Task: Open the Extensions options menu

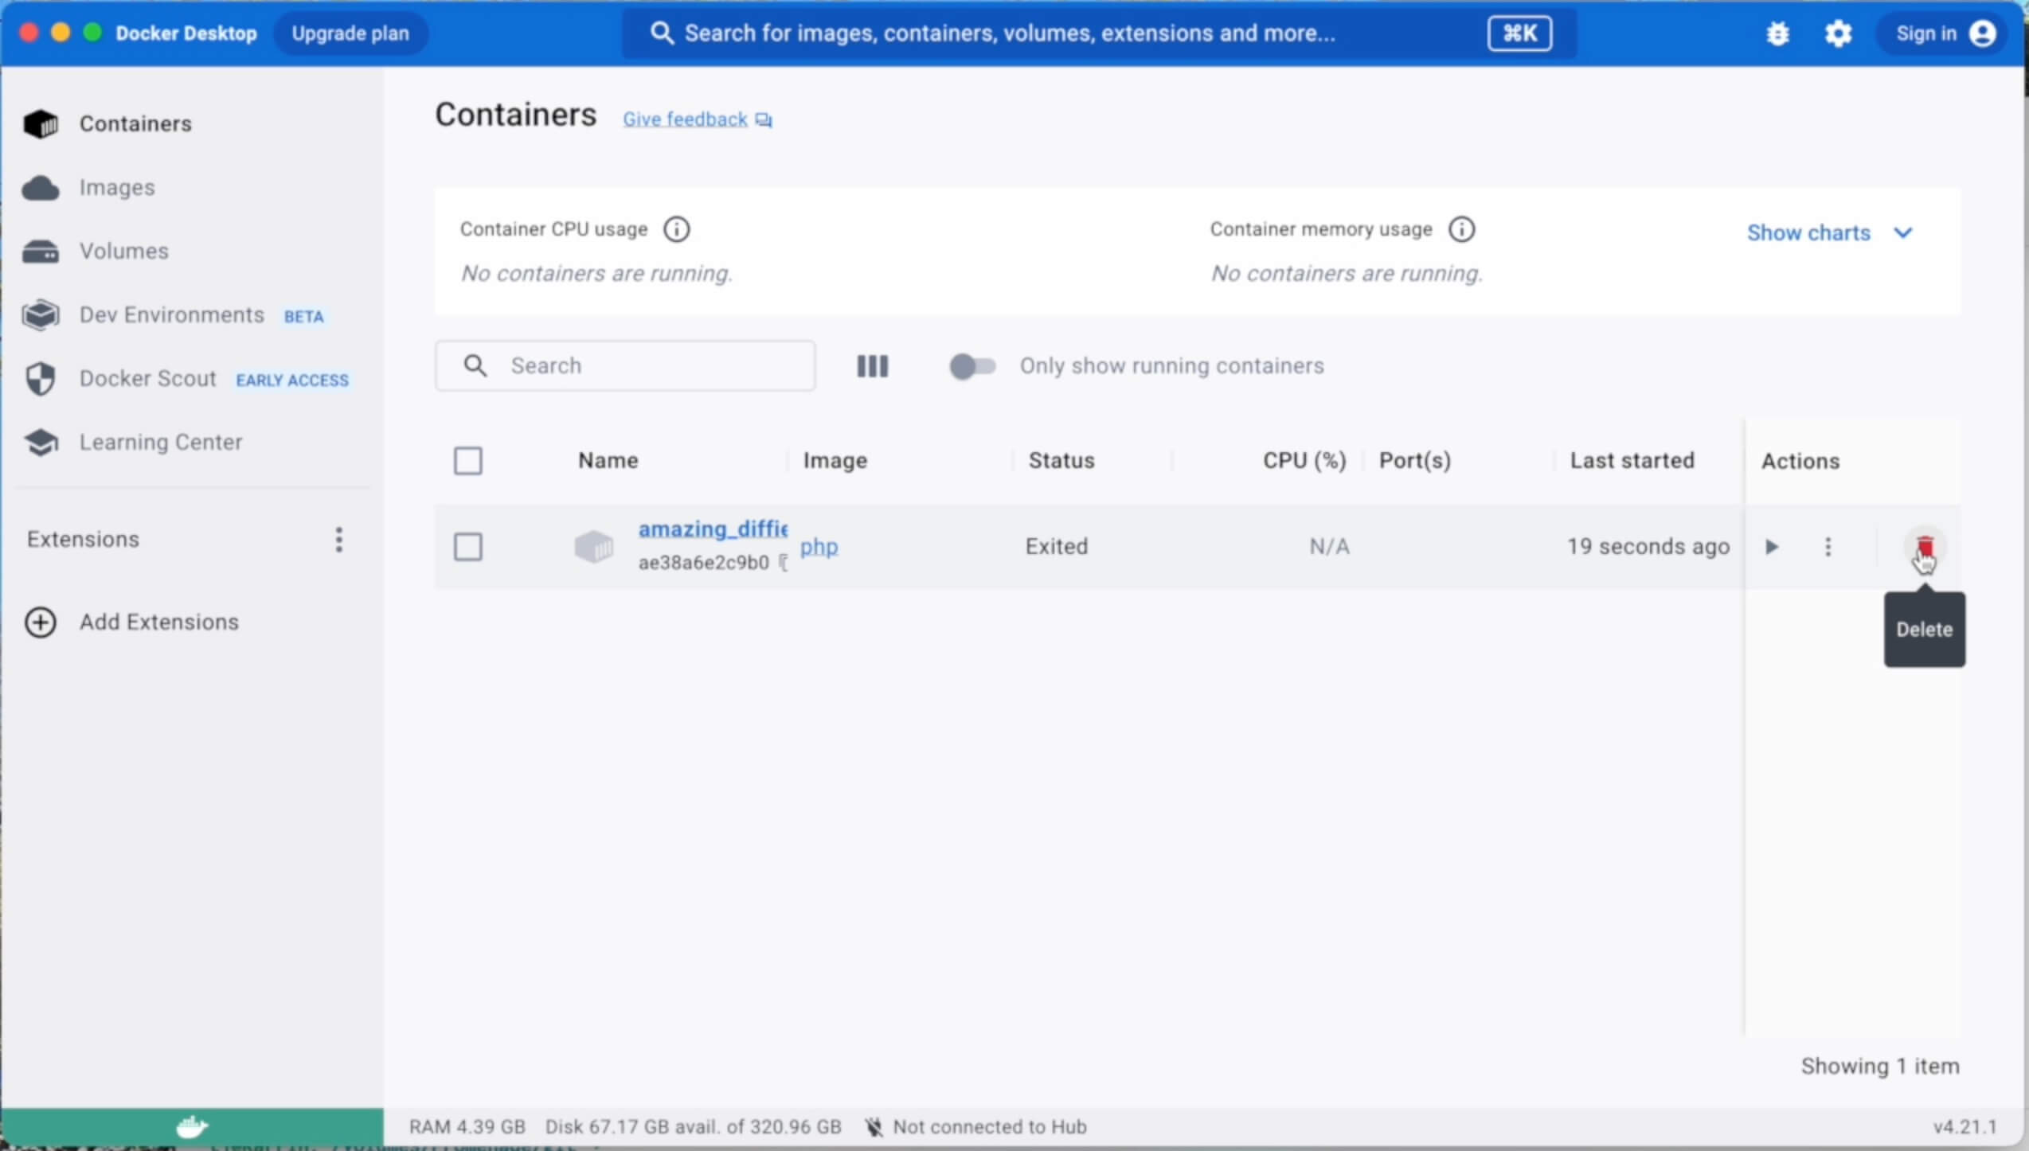Action: (338, 540)
